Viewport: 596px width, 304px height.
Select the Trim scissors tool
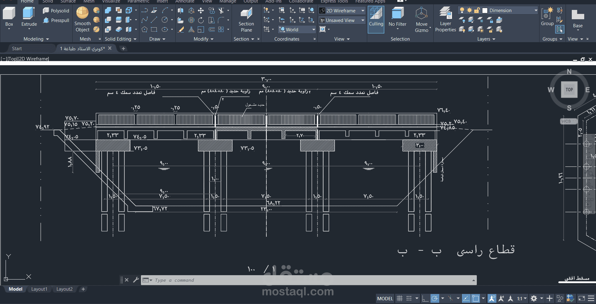click(221, 11)
